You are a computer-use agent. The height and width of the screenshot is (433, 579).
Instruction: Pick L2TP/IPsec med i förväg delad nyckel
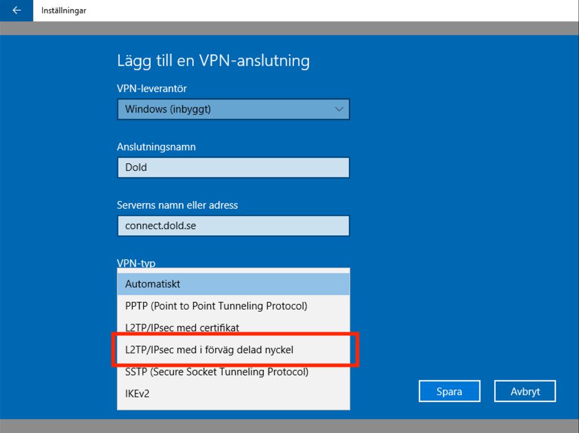234,349
